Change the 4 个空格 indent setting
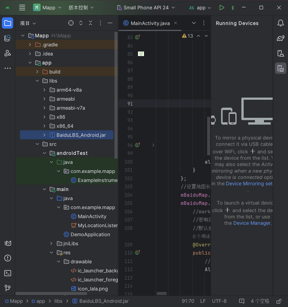This screenshot has width=288, height=307. (260, 301)
